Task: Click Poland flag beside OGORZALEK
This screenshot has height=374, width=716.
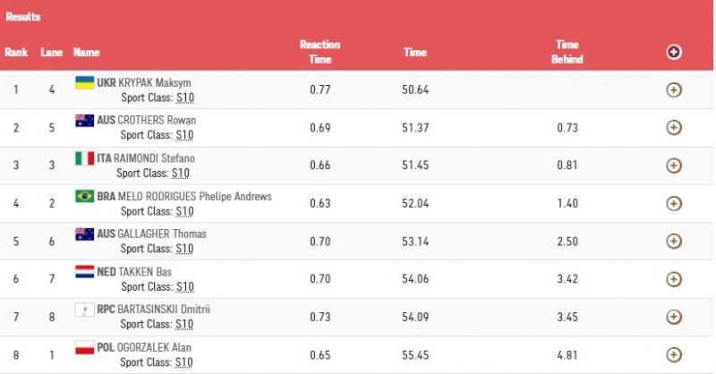Action: (x=84, y=347)
